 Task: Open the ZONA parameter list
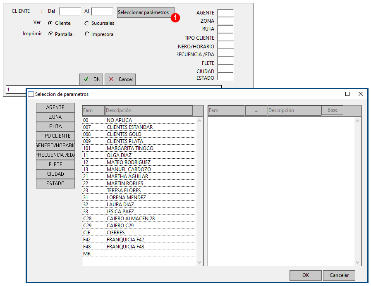click(55, 117)
